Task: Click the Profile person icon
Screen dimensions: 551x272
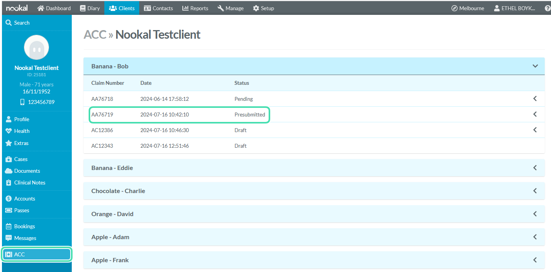Action: coord(9,119)
